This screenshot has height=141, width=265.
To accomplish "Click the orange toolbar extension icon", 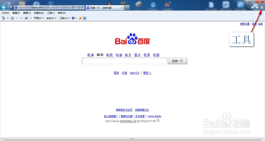I will pyautogui.click(x=80, y=18).
